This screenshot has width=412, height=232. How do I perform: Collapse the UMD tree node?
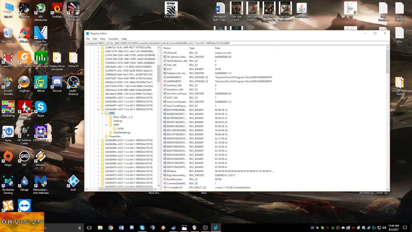pyautogui.click(x=106, y=125)
